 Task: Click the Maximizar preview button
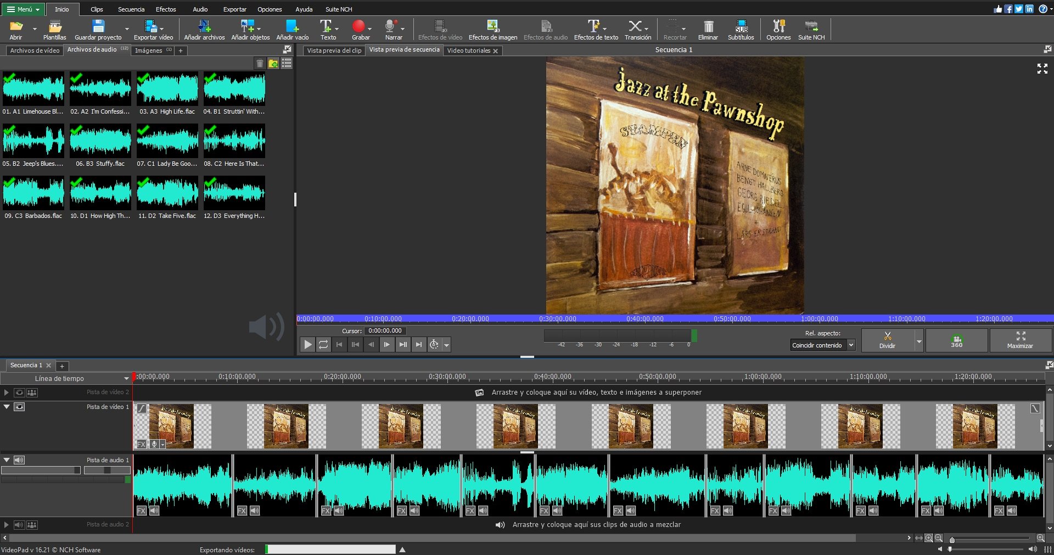[1021, 341]
